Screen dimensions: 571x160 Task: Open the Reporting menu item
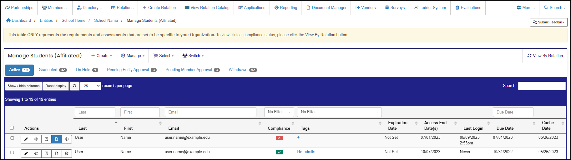point(286,7)
